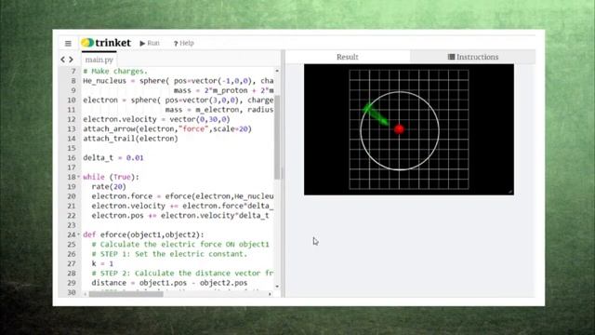Click the line 'while (True):'
The image size is (595, 335).
coord(111,177)
